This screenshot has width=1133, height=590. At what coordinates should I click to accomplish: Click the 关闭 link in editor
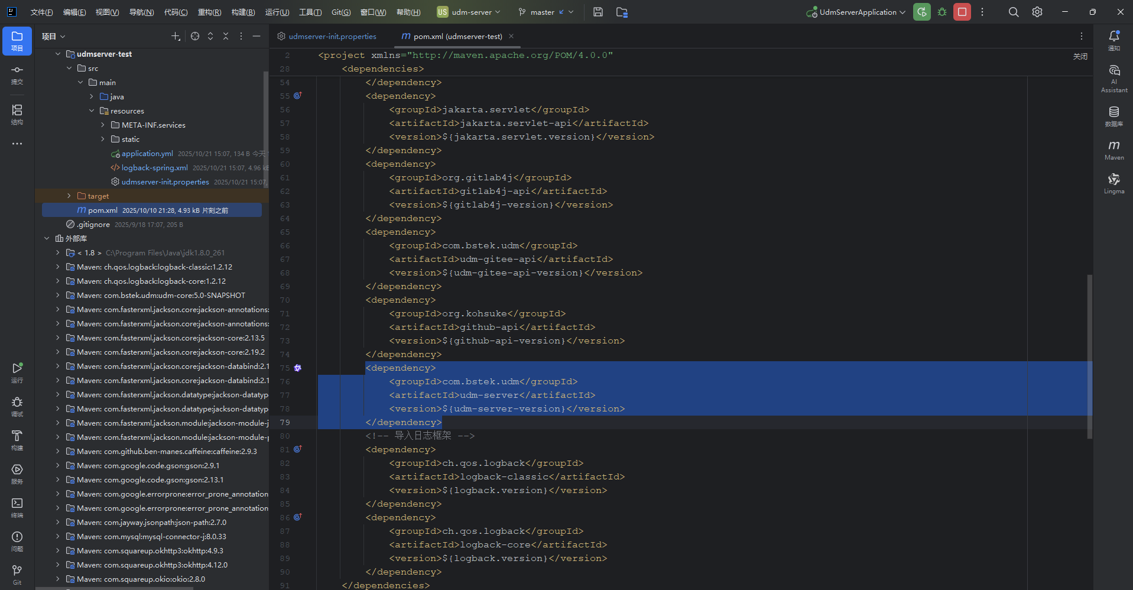pyautogui.click(x=1080, y=56)
